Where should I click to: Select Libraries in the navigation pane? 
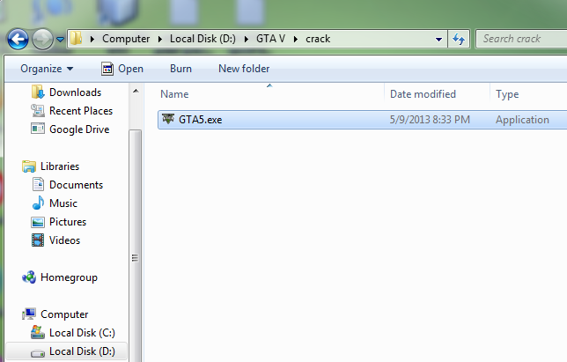coord(60,166)
